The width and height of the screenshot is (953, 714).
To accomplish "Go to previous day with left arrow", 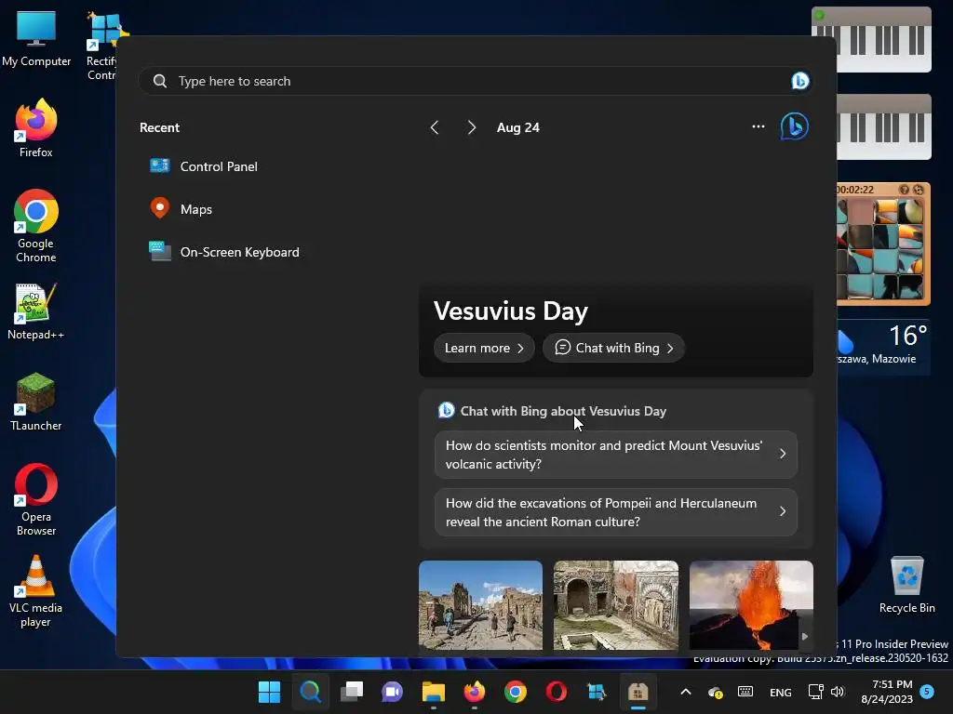I will coord(435,127).
